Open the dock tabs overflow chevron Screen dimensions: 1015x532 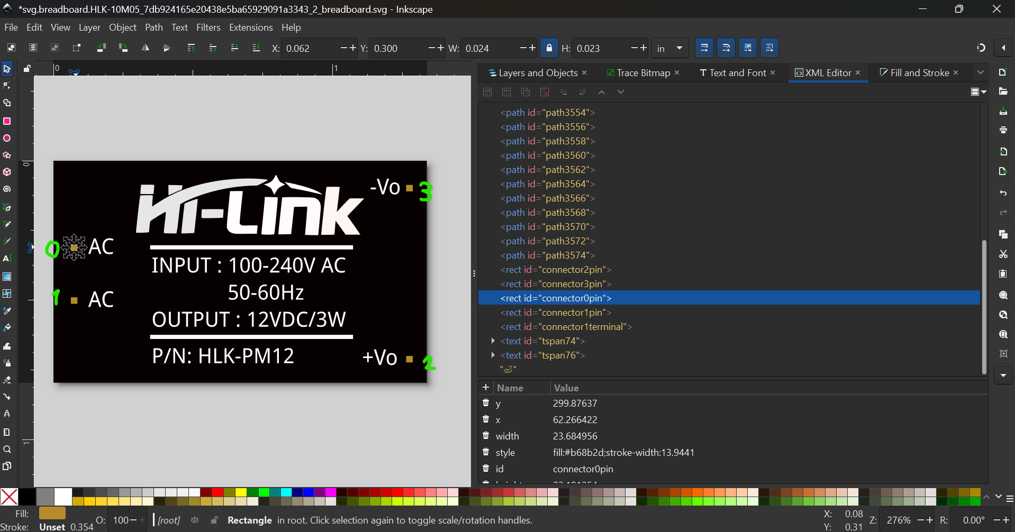point(981,72)
